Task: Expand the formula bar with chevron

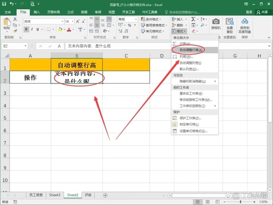Action: [x=269, y=46]
